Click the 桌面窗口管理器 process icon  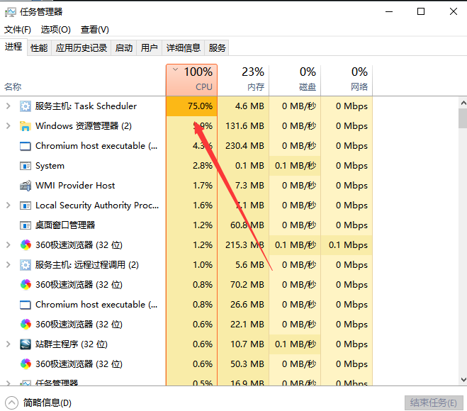pyautogui.click(x=26, y=225)
